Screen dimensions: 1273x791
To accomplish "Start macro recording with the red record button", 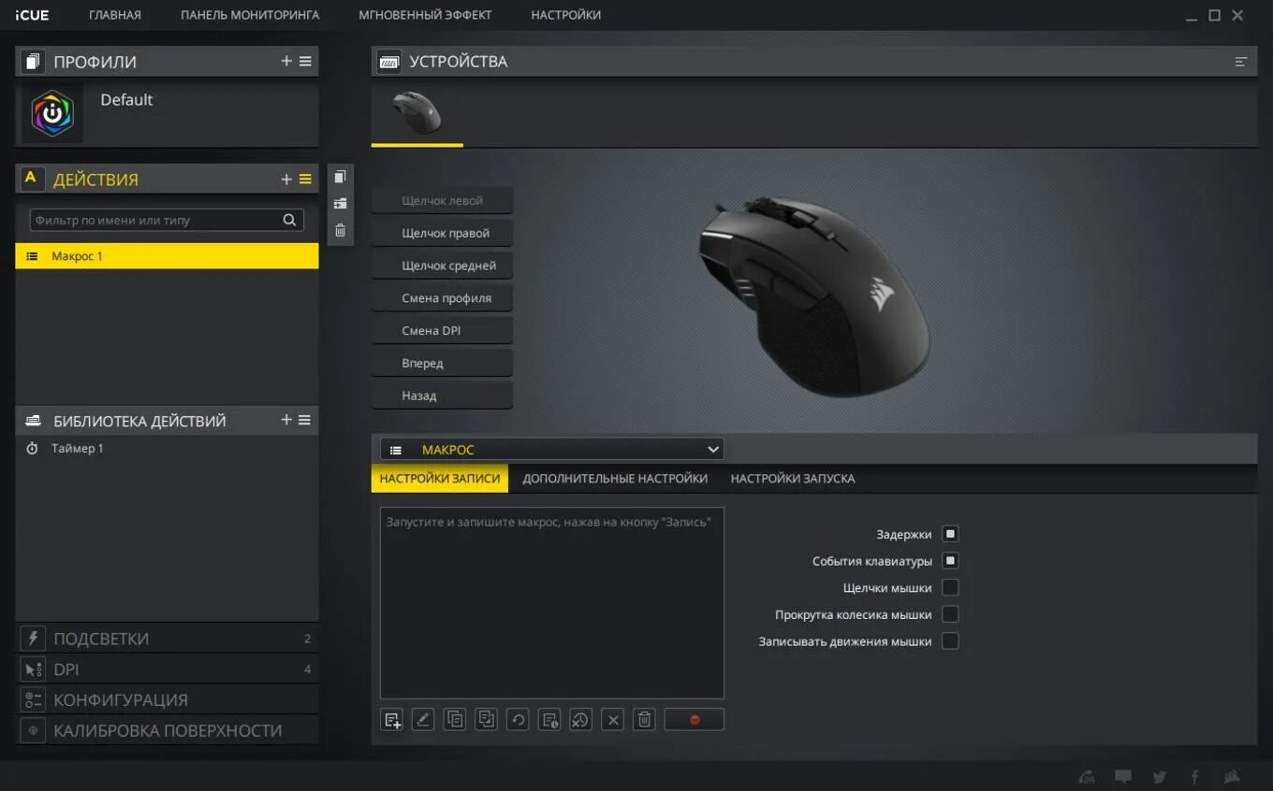I will (694, 720).
